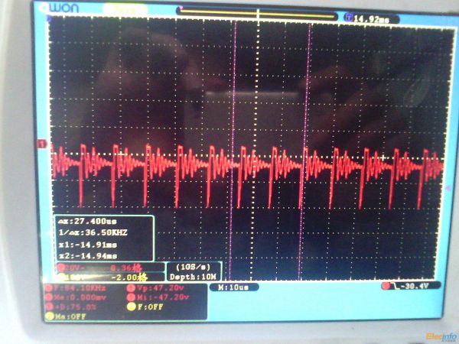The height and width of the screenshot is (344, 459).
Task: Select the Vp:47.20v measurement
Action: point(161,288)
